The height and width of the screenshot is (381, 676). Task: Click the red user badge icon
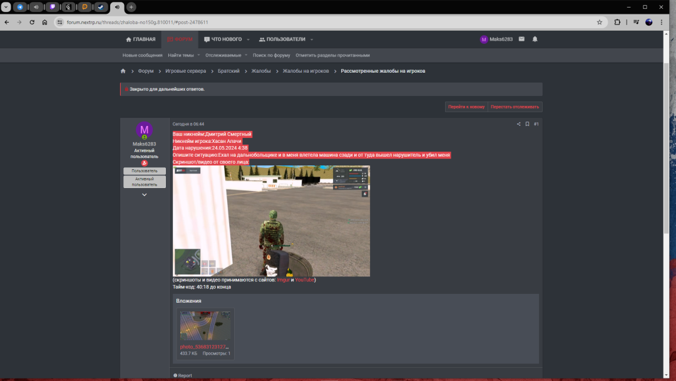(145, 163)
